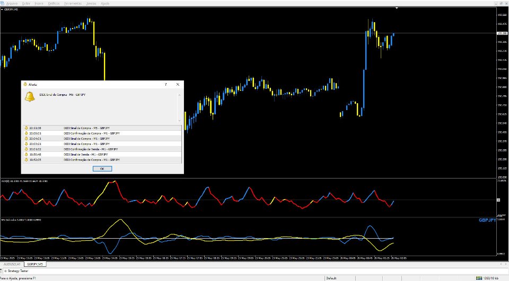Open the Inserir menu

click(39, 4)
